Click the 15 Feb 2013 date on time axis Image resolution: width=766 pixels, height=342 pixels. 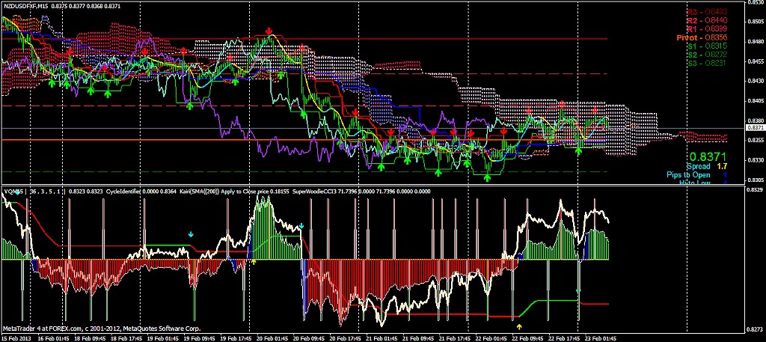pos(15,338)
